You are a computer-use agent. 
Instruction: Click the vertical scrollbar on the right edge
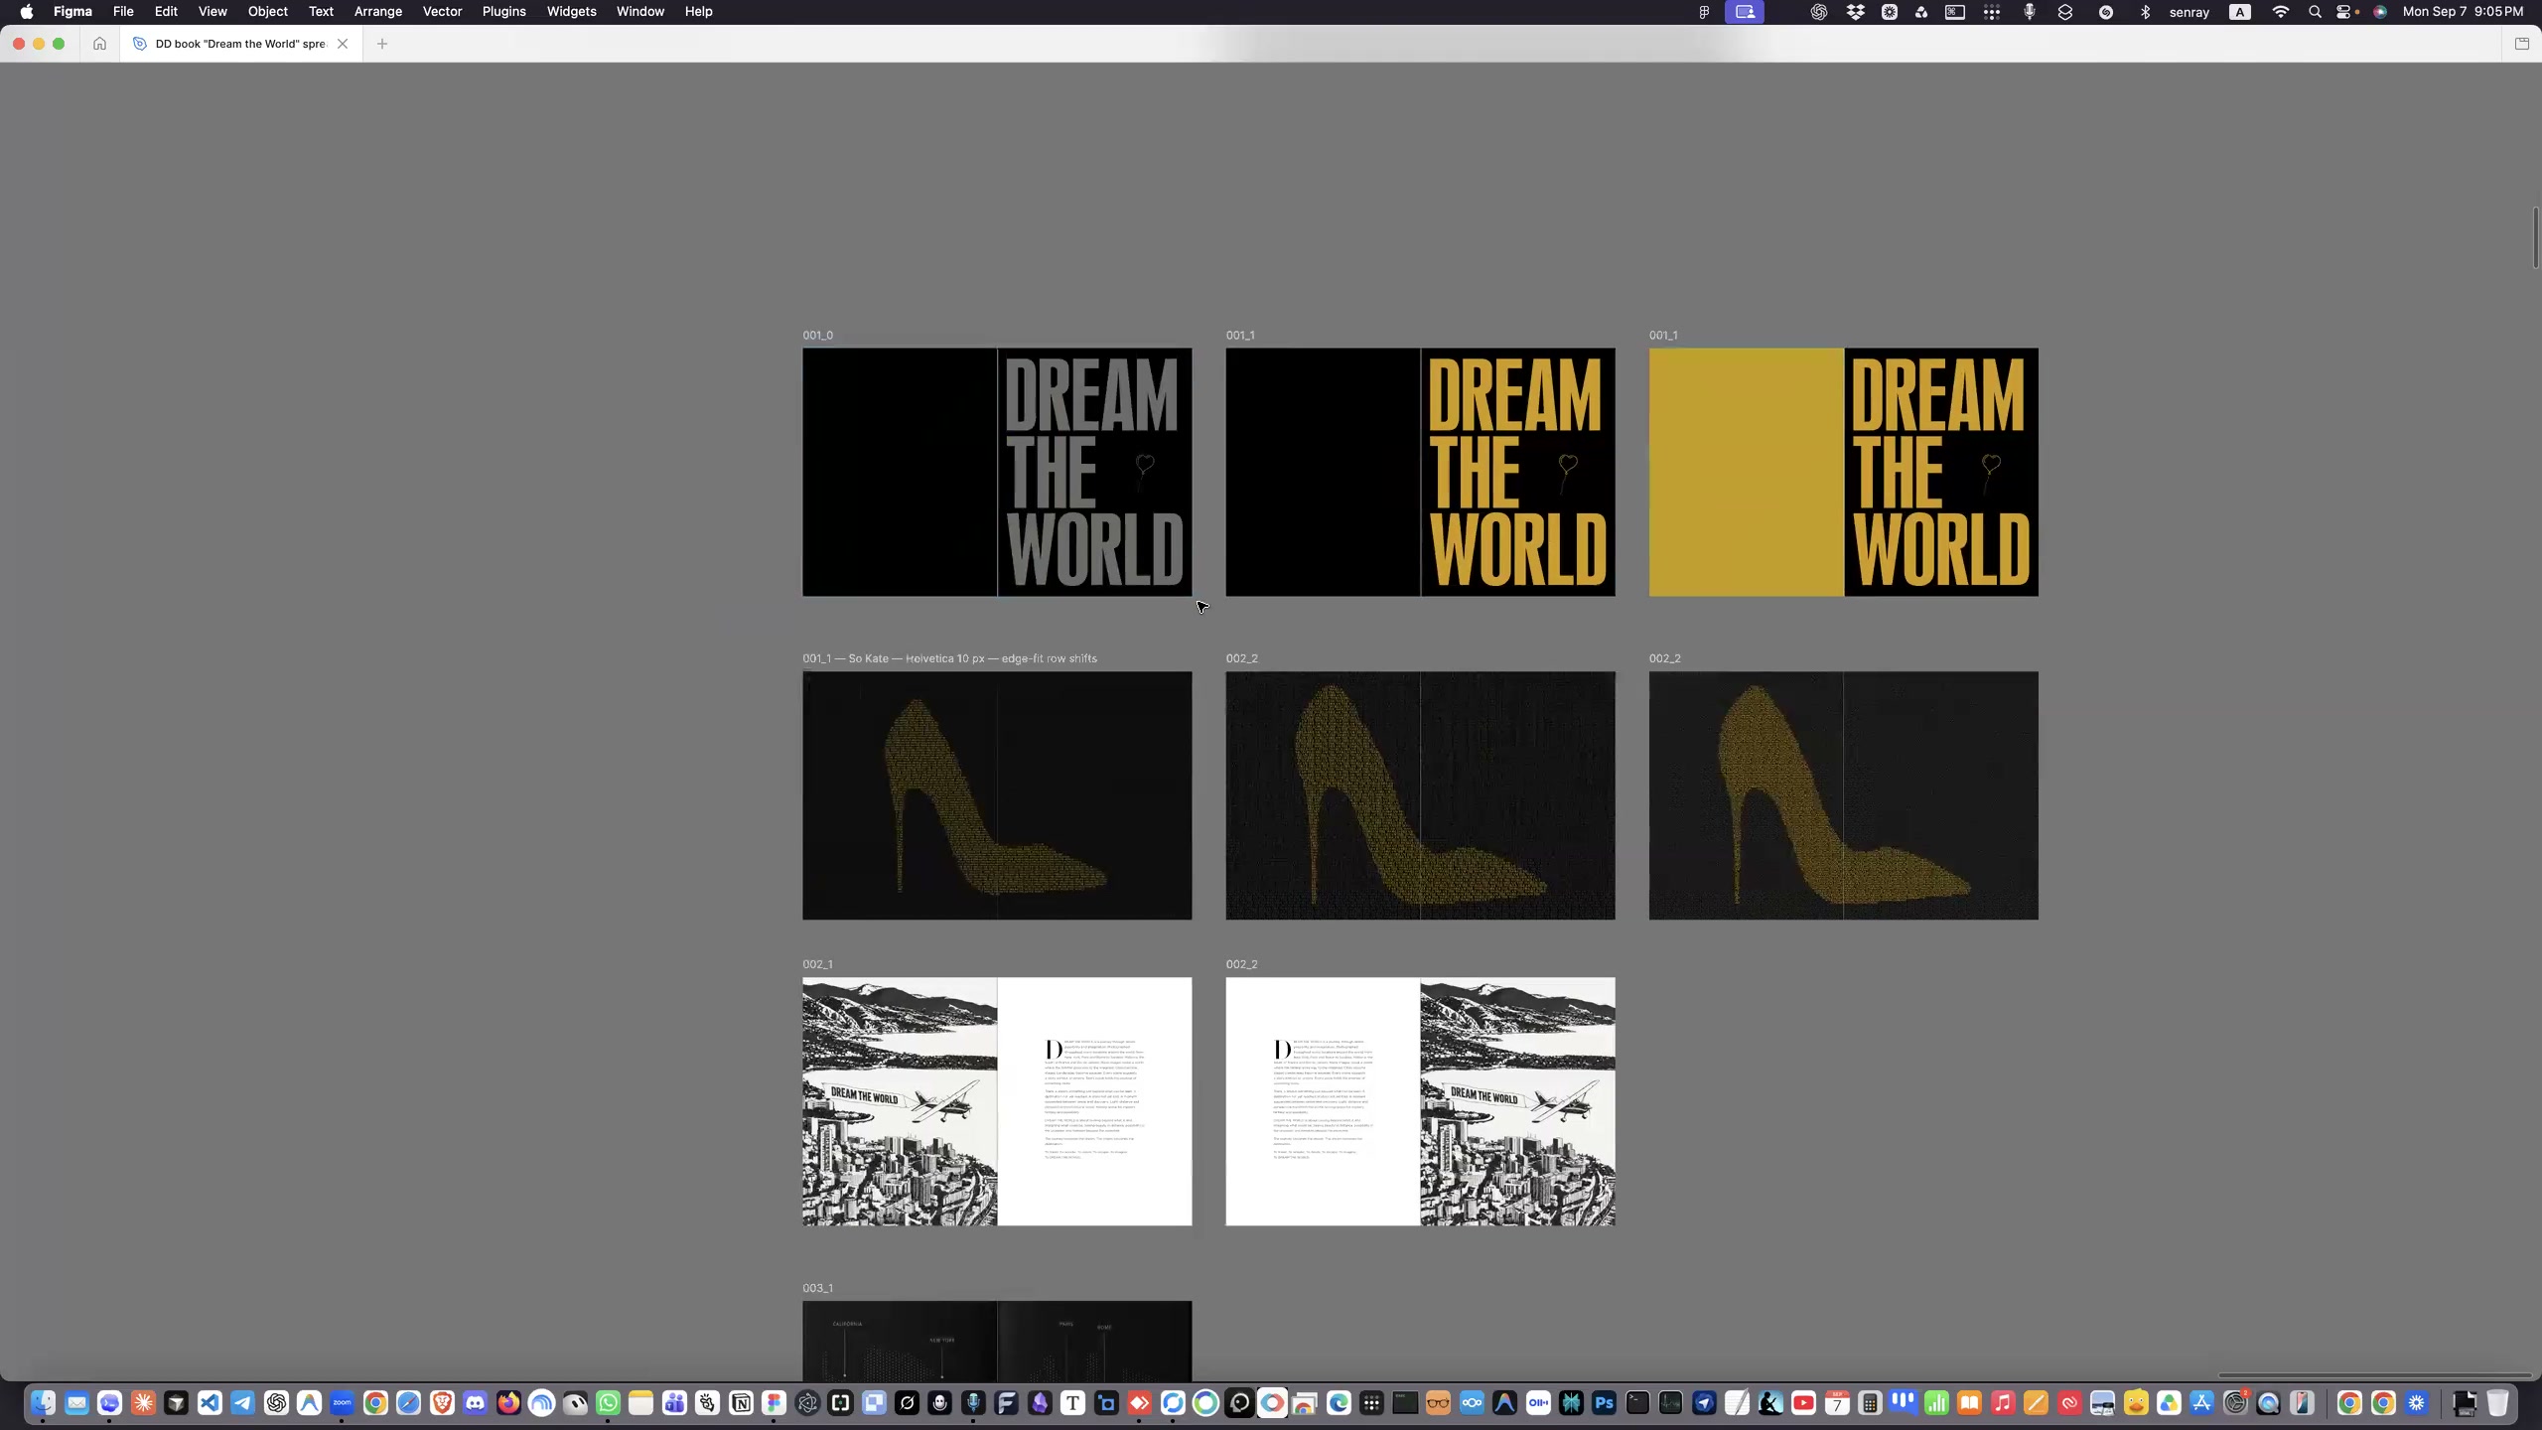(2535, 237)
